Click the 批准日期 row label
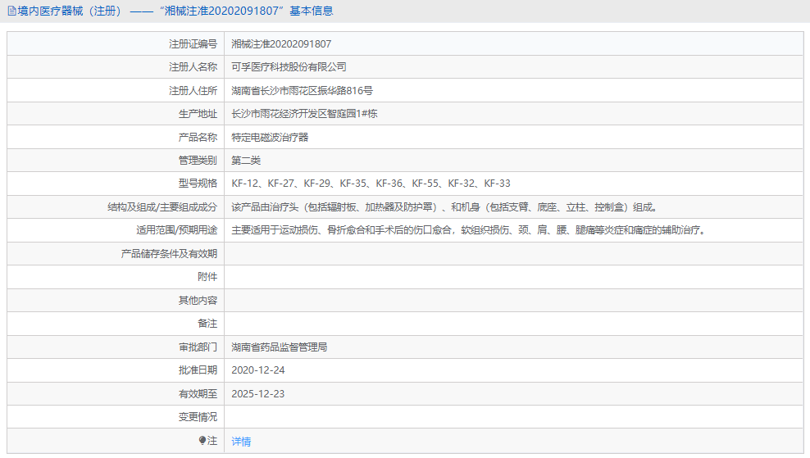Viewport: 810px width, 458px height. [198, 370]
